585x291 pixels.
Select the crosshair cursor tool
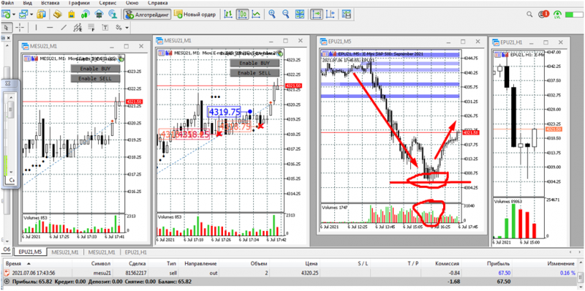pyautogui.click(x=20, y=27)
